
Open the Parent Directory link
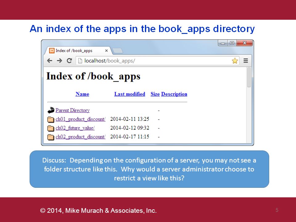click(72, 110)
